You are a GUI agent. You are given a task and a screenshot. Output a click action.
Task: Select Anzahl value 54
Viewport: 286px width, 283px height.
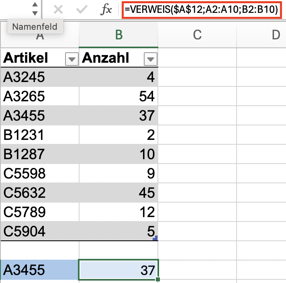click(x=118, y=96)
